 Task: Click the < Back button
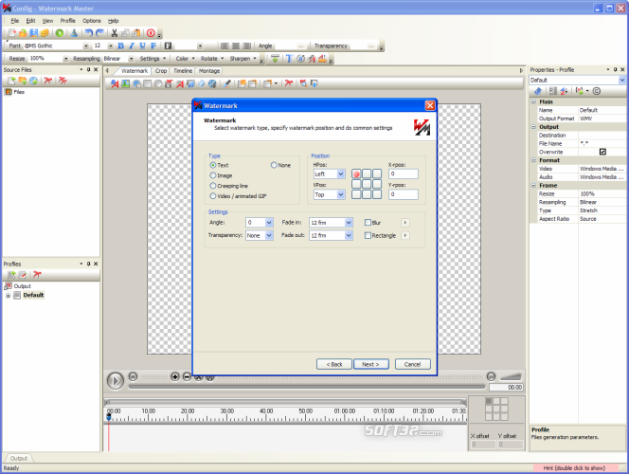(334, 364)
